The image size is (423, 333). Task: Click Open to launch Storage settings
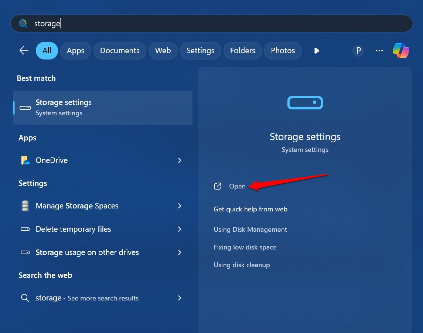tap(237, 186)
